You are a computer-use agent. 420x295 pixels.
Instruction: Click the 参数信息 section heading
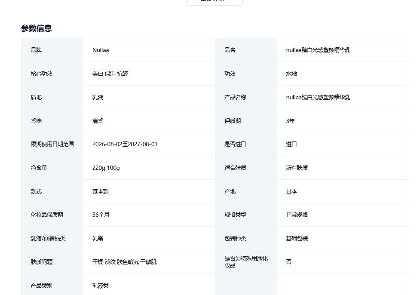pos(37,28)
